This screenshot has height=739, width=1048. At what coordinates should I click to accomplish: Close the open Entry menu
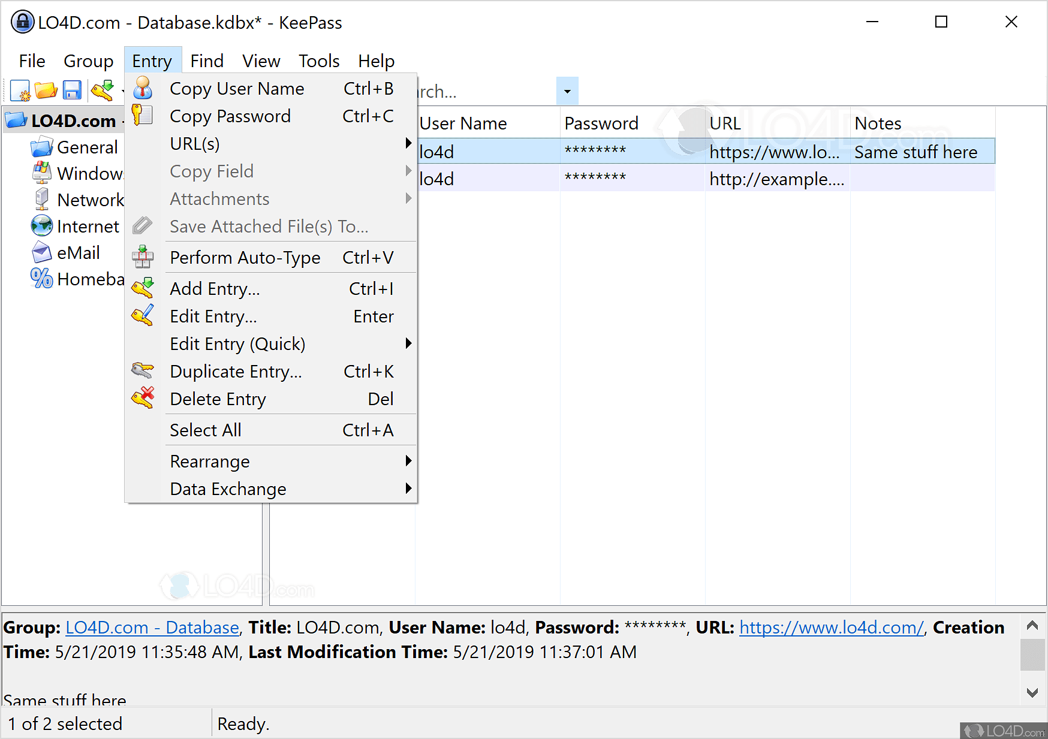[152, 61]
